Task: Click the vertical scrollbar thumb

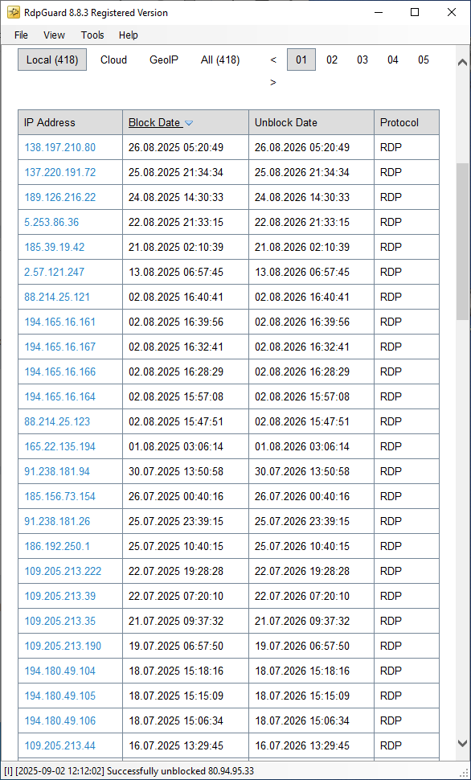Action: tap(462, 241)
